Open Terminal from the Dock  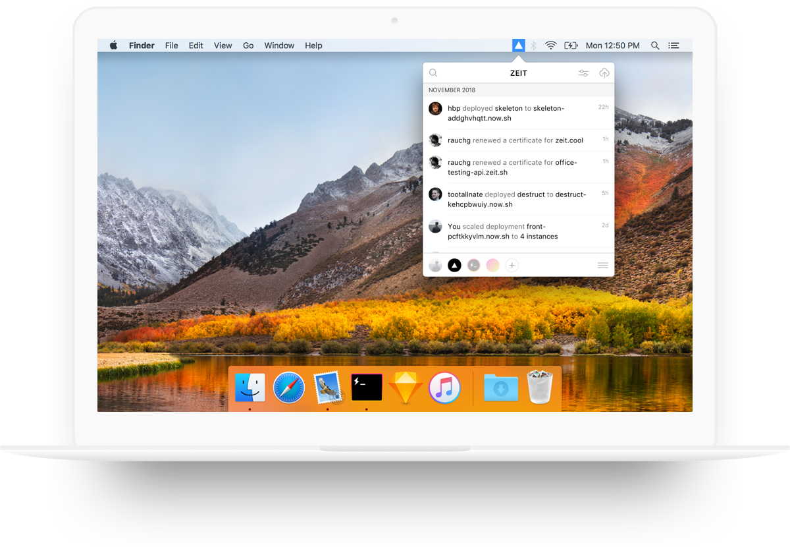click(367, 388)
